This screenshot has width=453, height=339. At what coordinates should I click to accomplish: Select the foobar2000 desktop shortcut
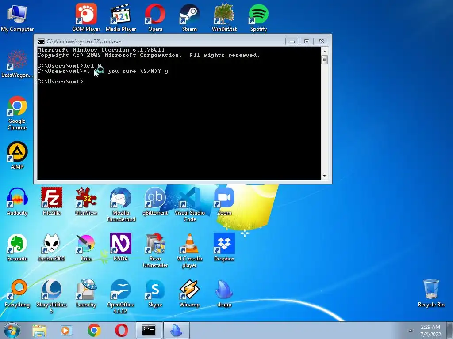(x=52, y=248)
